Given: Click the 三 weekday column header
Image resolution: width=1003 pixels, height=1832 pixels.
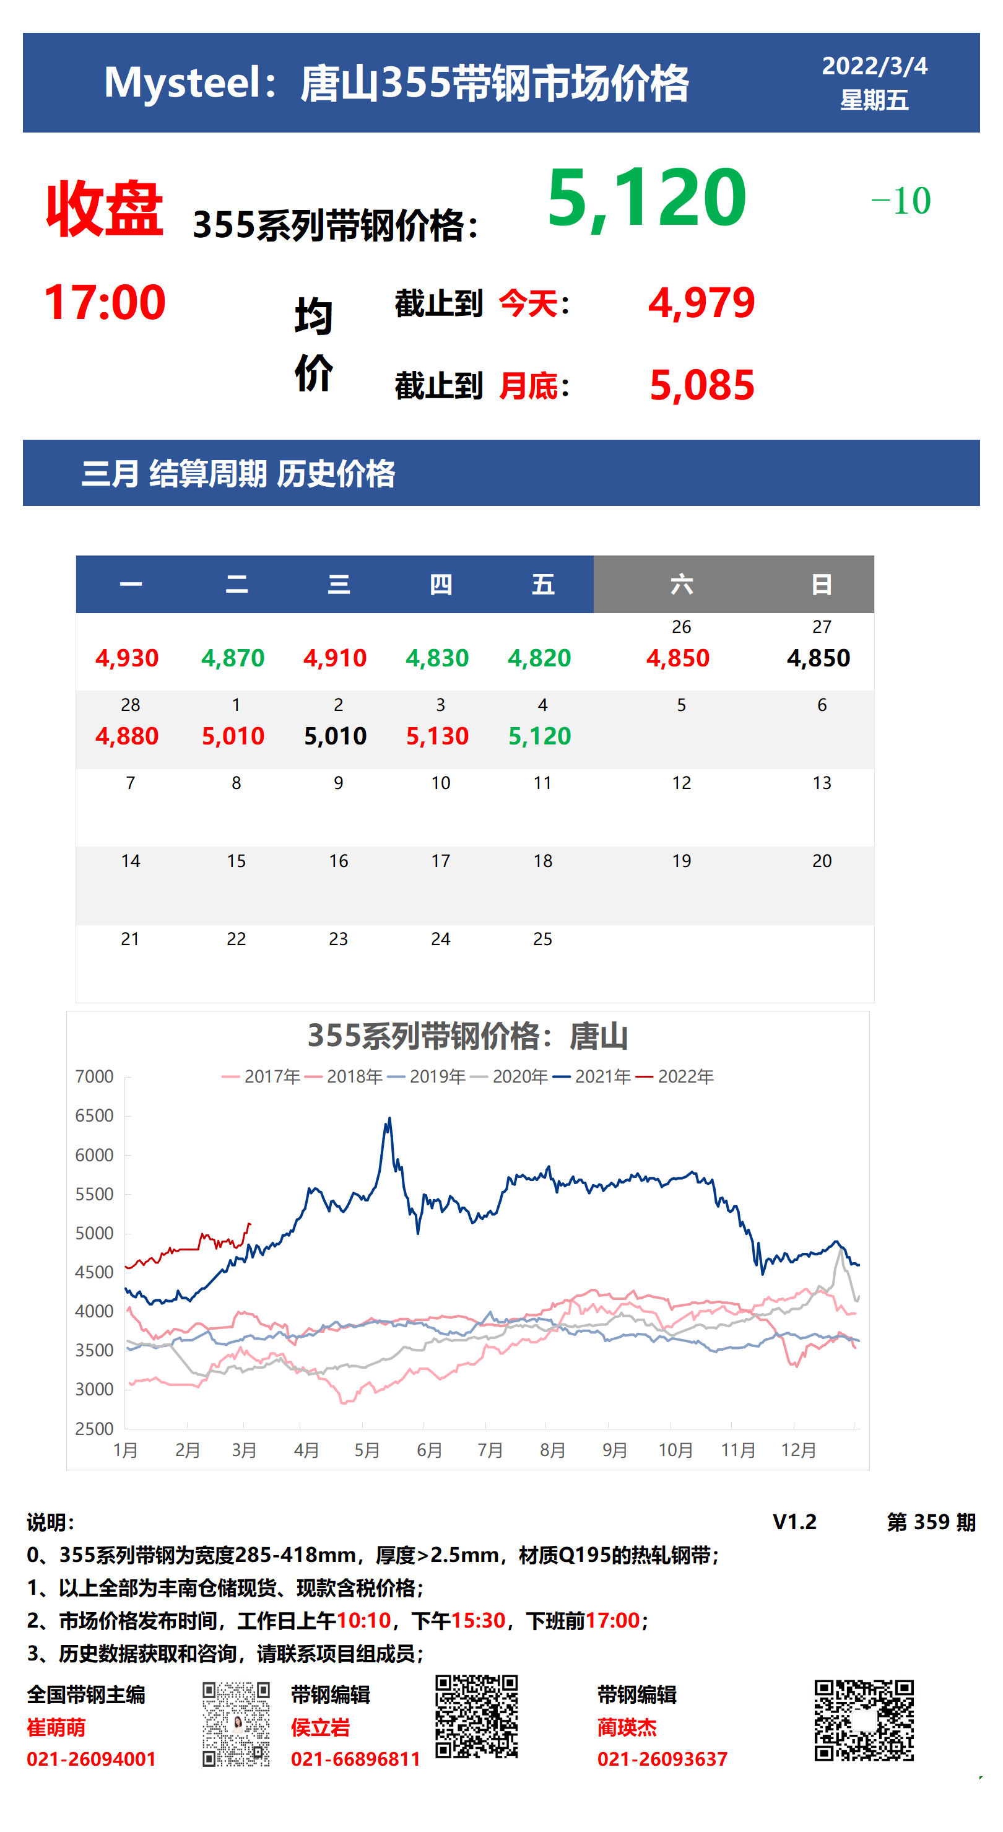Looking at the screenshot, I should (x=339, y=585).
